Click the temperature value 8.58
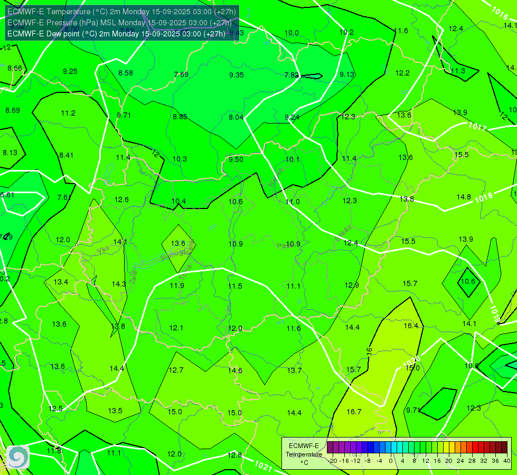This screenshot has height=475, width=517. (x=126, y=73)
